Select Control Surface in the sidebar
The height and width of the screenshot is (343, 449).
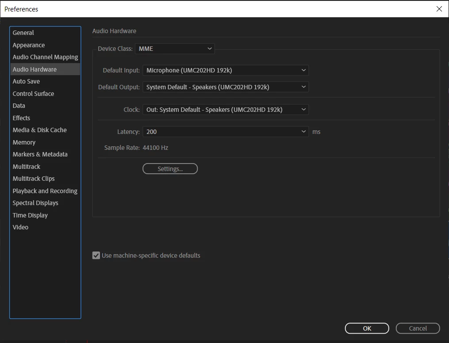pos(45,94)
